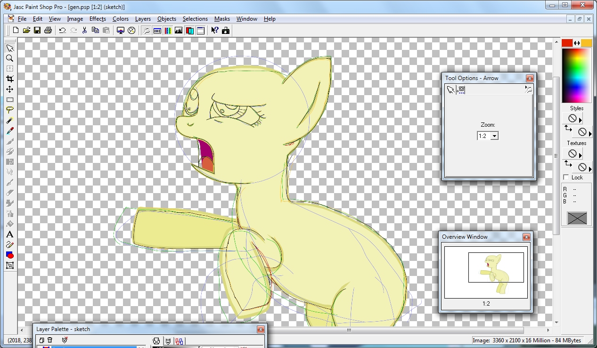Open the Effects menu
The width and height of the screenshot is (597, 348).
click(x=98, y=19)
